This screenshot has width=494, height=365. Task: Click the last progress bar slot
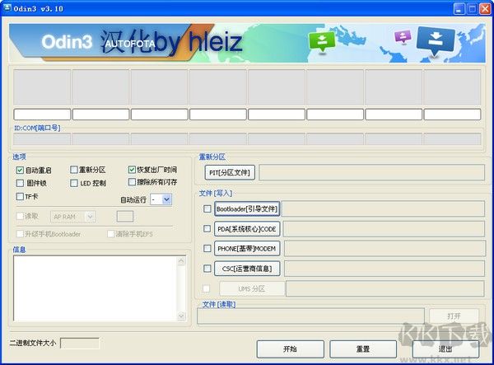pyautogui.click(x=452, y=115)
